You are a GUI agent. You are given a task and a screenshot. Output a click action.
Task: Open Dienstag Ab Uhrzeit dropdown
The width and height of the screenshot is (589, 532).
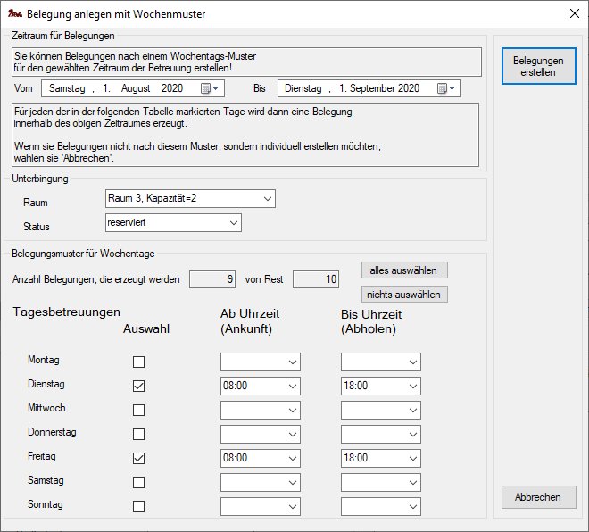[x=292, y=387]
